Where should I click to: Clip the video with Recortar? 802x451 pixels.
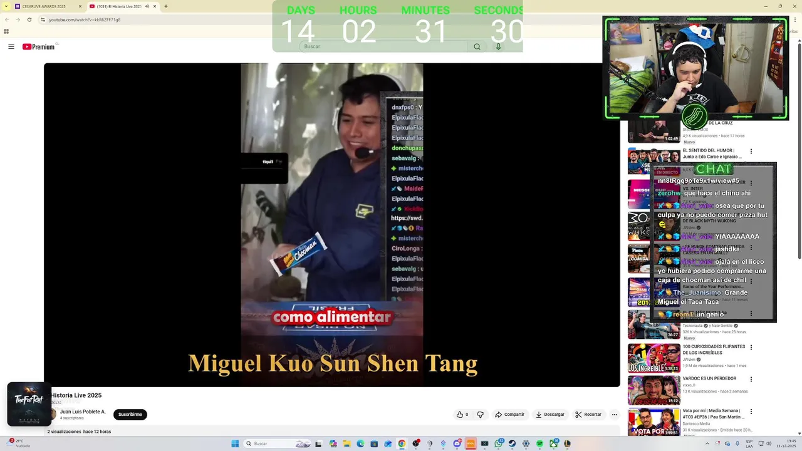click(588, 414)
